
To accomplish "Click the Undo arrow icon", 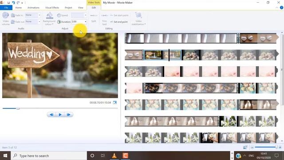I will click(13, 3).
